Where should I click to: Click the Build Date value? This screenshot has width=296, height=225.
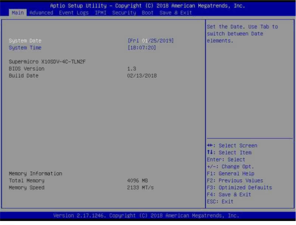click(x=142, y=75)
